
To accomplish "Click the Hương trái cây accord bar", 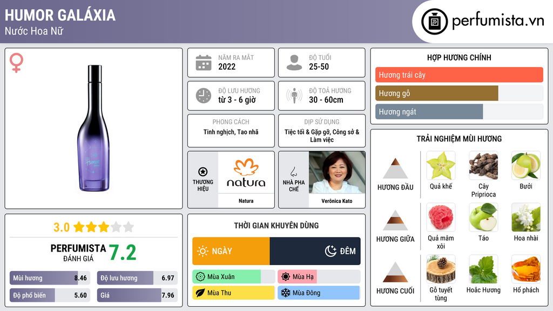I will click(x=459, y=75).
